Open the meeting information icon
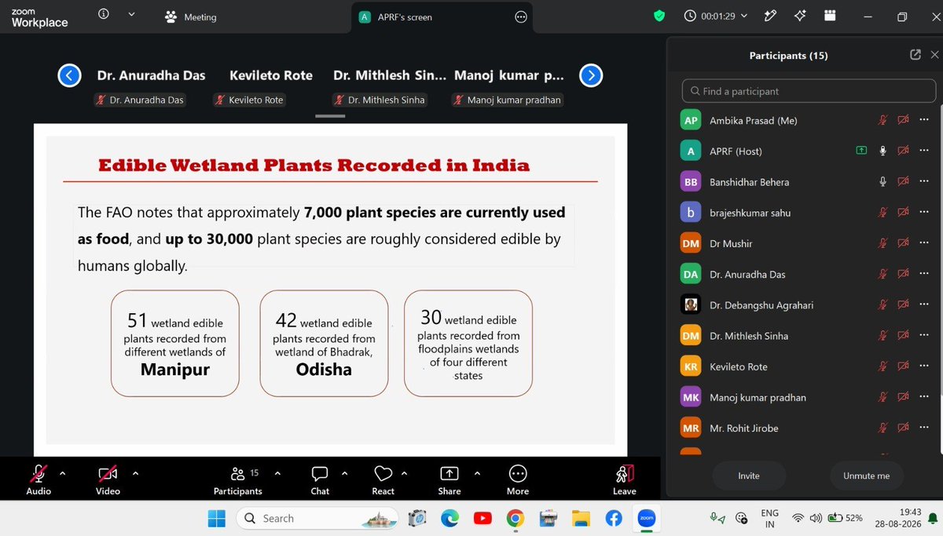 103,15
